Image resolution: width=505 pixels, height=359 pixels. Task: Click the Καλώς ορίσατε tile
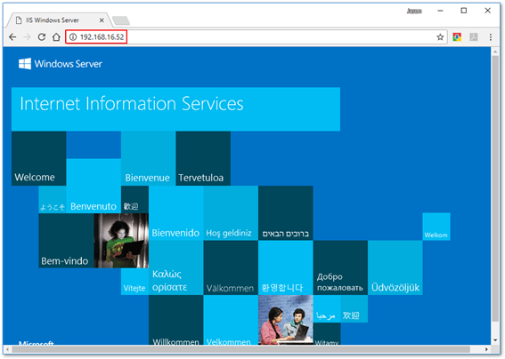[175, 267]
